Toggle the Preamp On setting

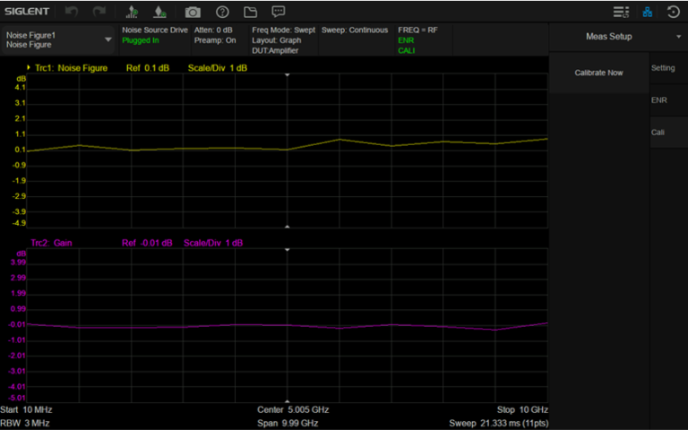point(215,40)
